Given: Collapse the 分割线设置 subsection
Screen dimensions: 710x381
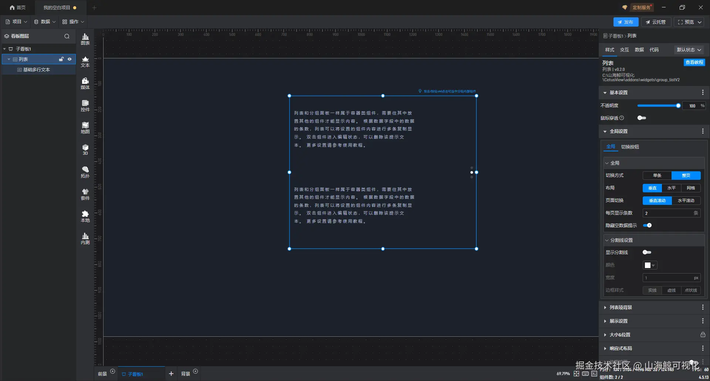Looking at the screenshot, I should [607, 240].
